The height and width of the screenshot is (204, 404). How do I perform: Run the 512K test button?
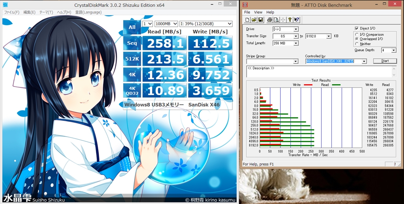point(132,59)
